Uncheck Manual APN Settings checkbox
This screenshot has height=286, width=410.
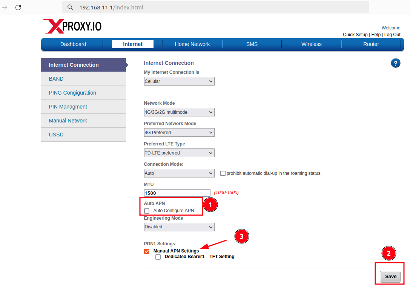point(147,251)
